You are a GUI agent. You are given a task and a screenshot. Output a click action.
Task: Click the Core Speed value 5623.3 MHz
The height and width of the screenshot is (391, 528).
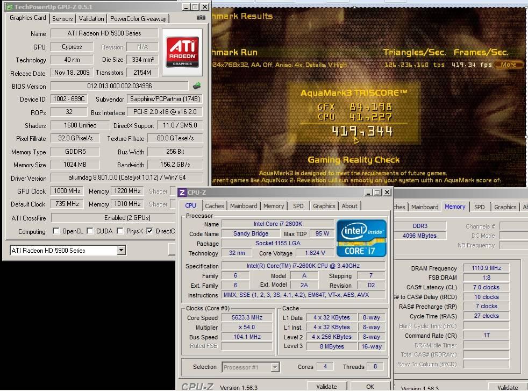click(247, 317)
